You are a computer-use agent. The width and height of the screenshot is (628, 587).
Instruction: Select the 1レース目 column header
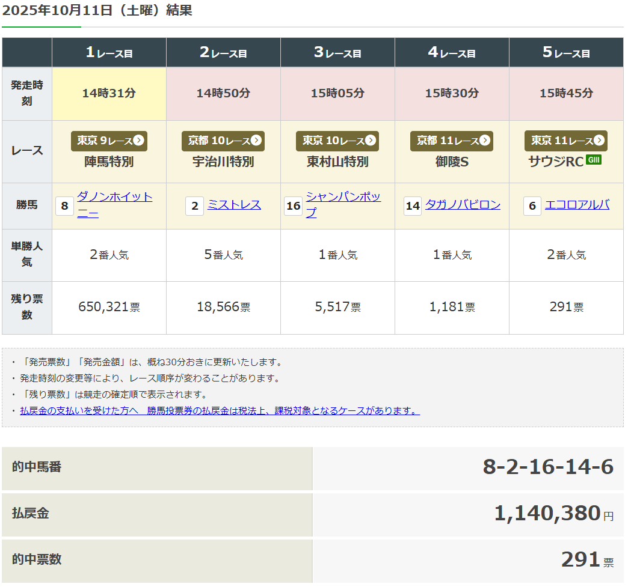[x=109, y=52]
